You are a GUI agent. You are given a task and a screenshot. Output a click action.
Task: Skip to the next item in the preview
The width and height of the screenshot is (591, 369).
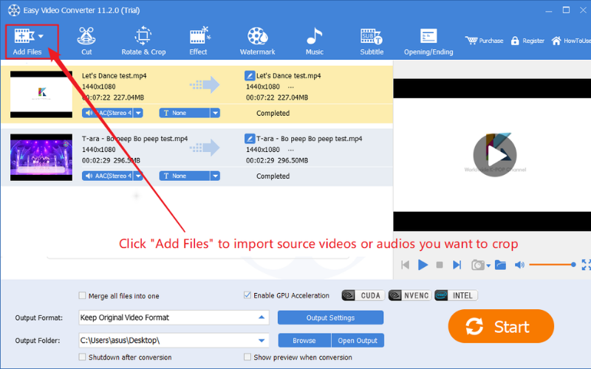pos(457,265)
